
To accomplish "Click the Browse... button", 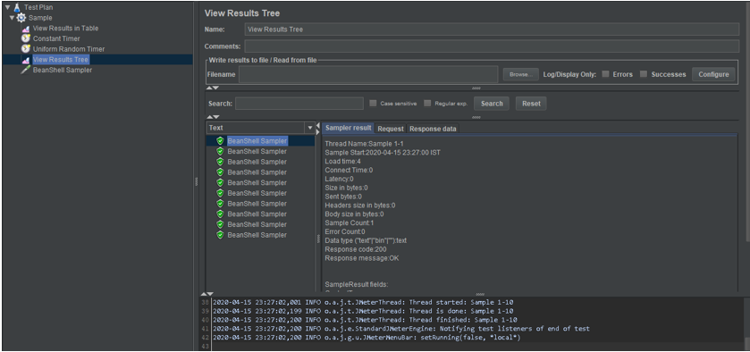I will 521,75.
